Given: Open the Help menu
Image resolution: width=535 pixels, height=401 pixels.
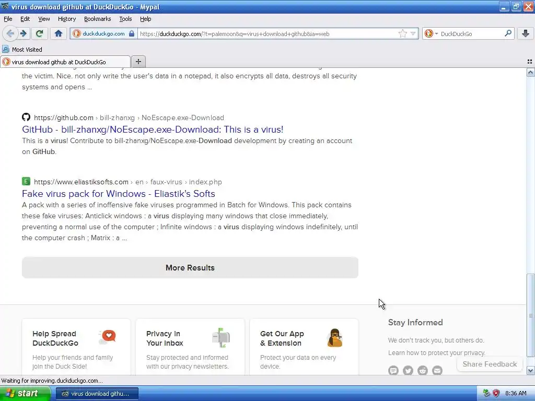Looking at the screenshot, I should [x=146, y=19].
